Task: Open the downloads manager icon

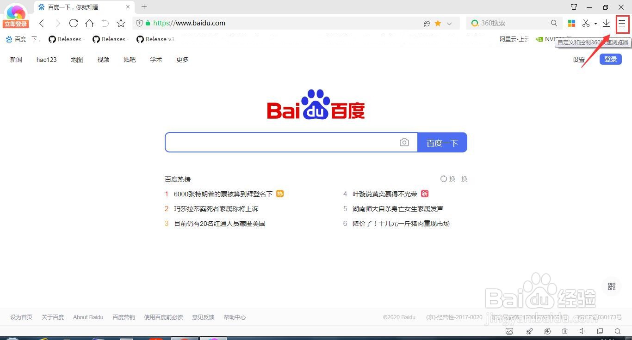Action: [x=606, y=23]
